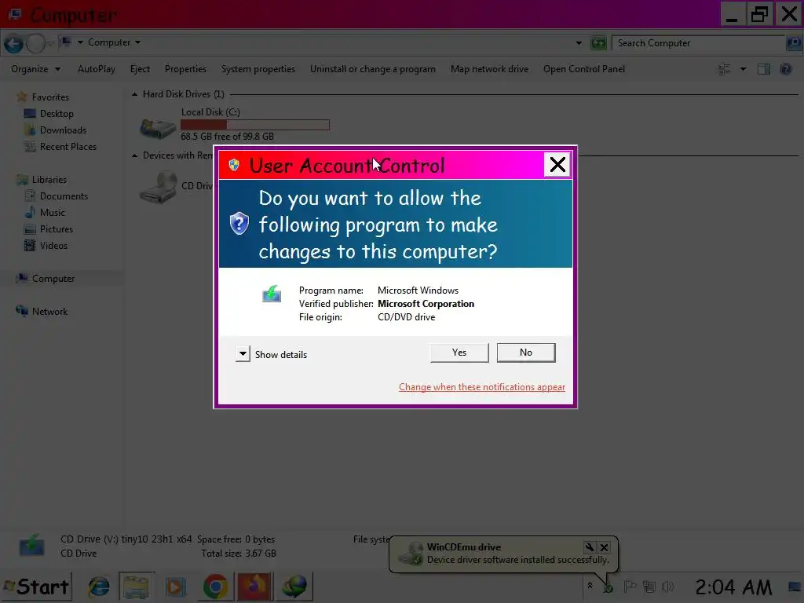Viewport: 804px width, 603px height.
Task: Click the network tray icon
Action: coord(649,586)
